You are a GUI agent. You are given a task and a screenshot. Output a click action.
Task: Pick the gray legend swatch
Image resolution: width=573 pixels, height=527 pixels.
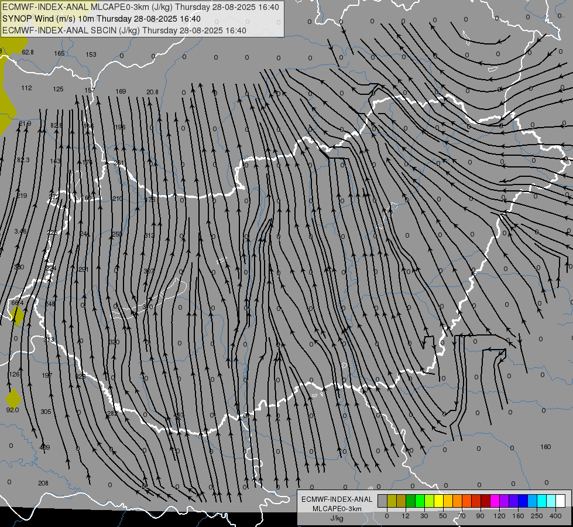point(382,501)
